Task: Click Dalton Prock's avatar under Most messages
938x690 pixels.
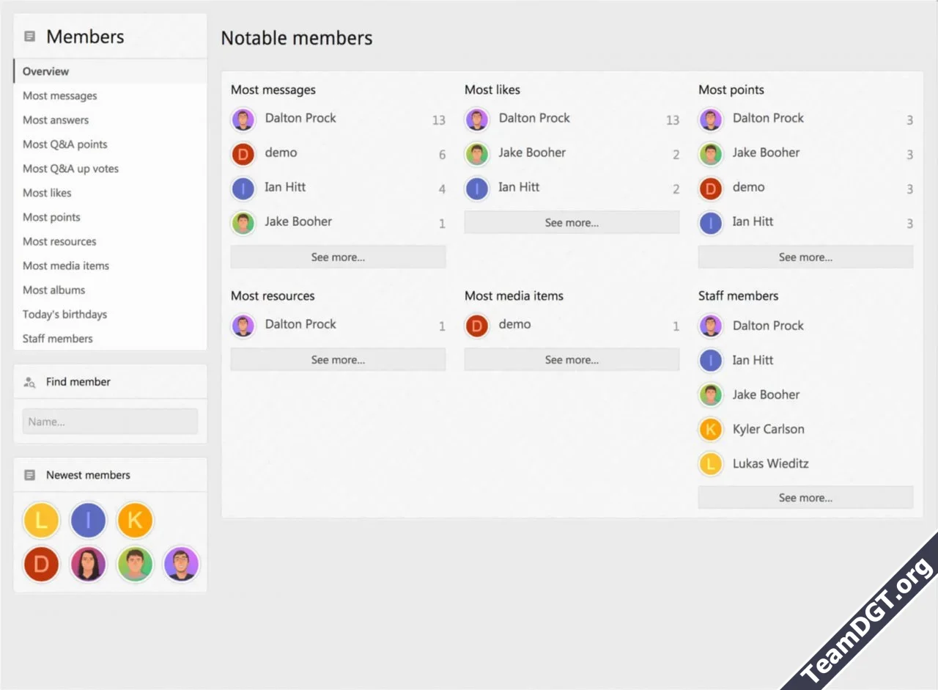Action: click(x=243, y=119)
